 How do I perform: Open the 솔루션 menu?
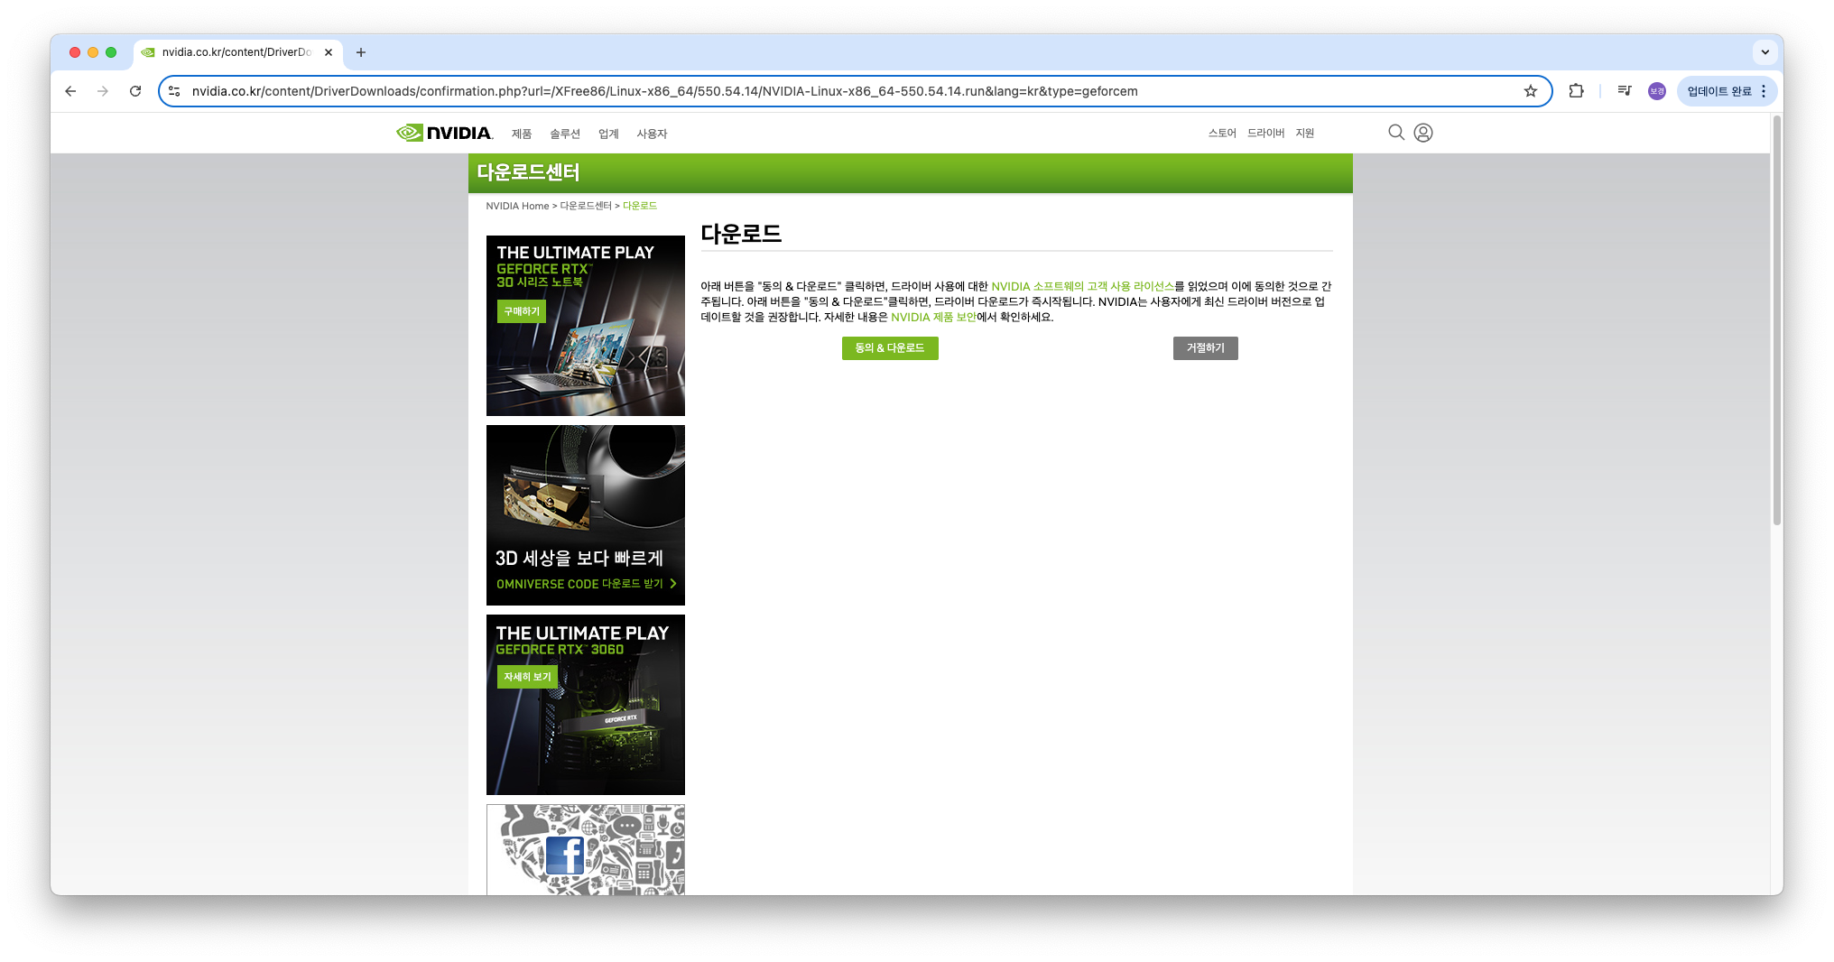[x=565, y=134]
